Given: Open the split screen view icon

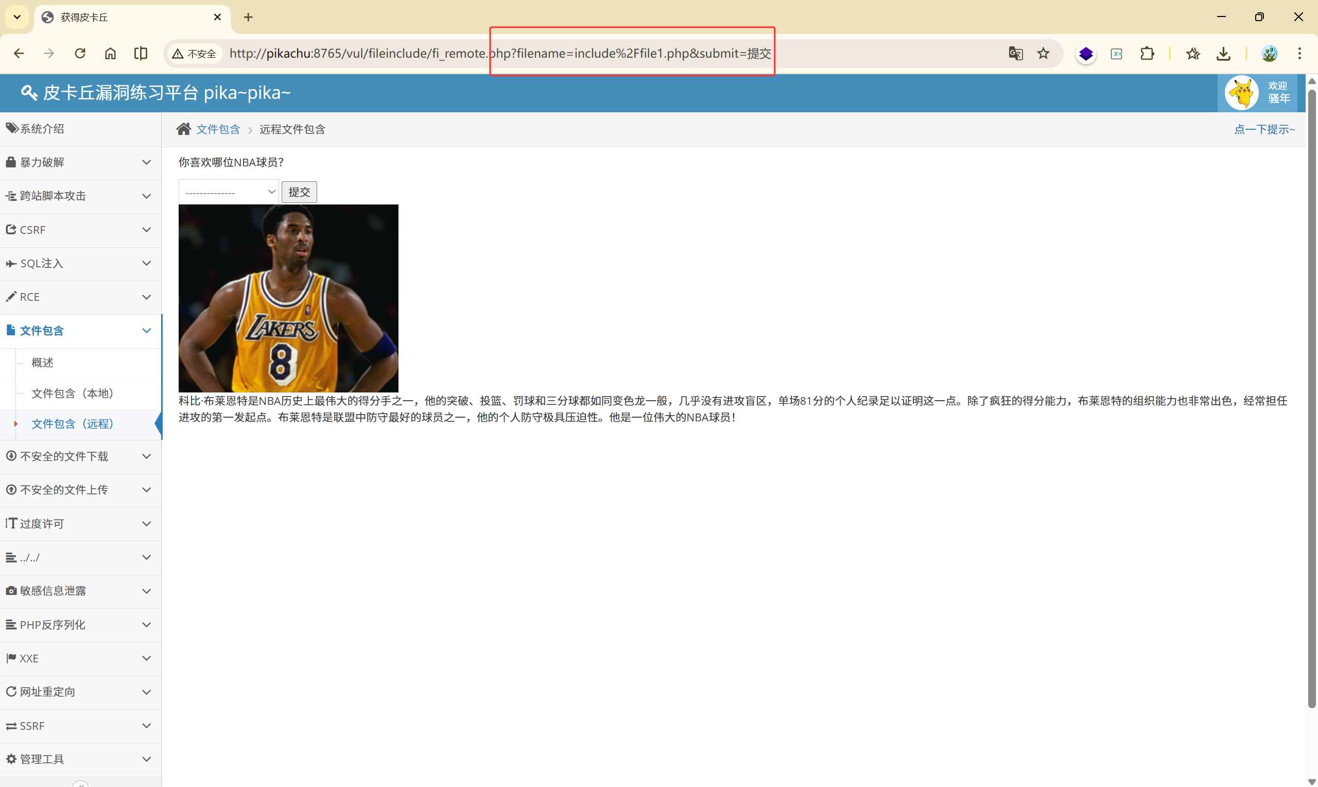Looking at the screenshot, I should click(x=141, y=54).
